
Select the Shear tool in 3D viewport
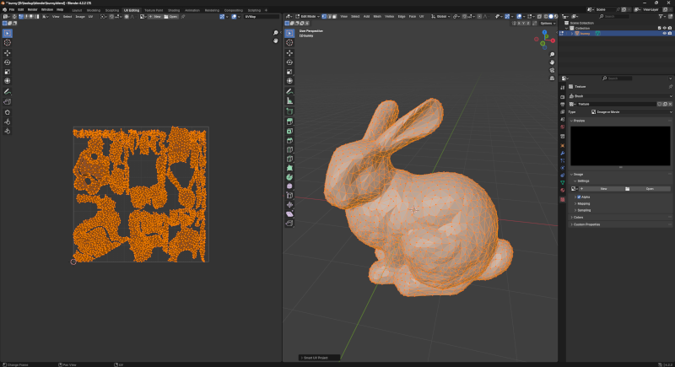tap(289, 213)
